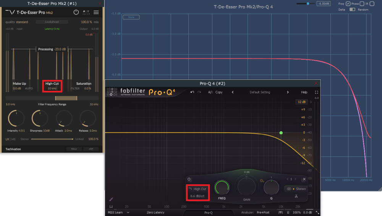The image size is (382, 216).
Task: Open MIDI Learn dropdown arrow
Action: [128, 213]
